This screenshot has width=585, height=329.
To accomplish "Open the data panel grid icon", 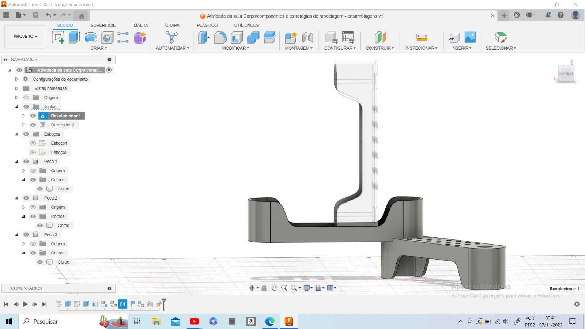I will [x=6, y=15].
